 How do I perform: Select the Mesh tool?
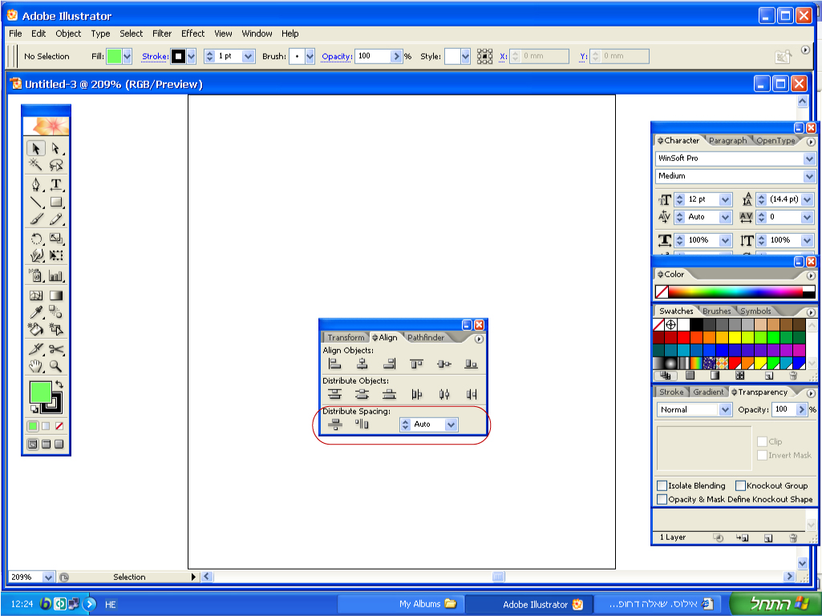[35, 296]
